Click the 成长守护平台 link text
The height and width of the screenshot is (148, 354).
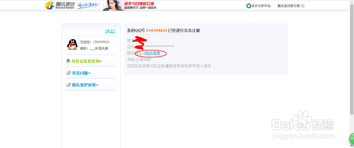261,6
